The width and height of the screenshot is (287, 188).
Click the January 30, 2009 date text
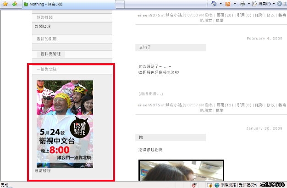tap(264, 128)
